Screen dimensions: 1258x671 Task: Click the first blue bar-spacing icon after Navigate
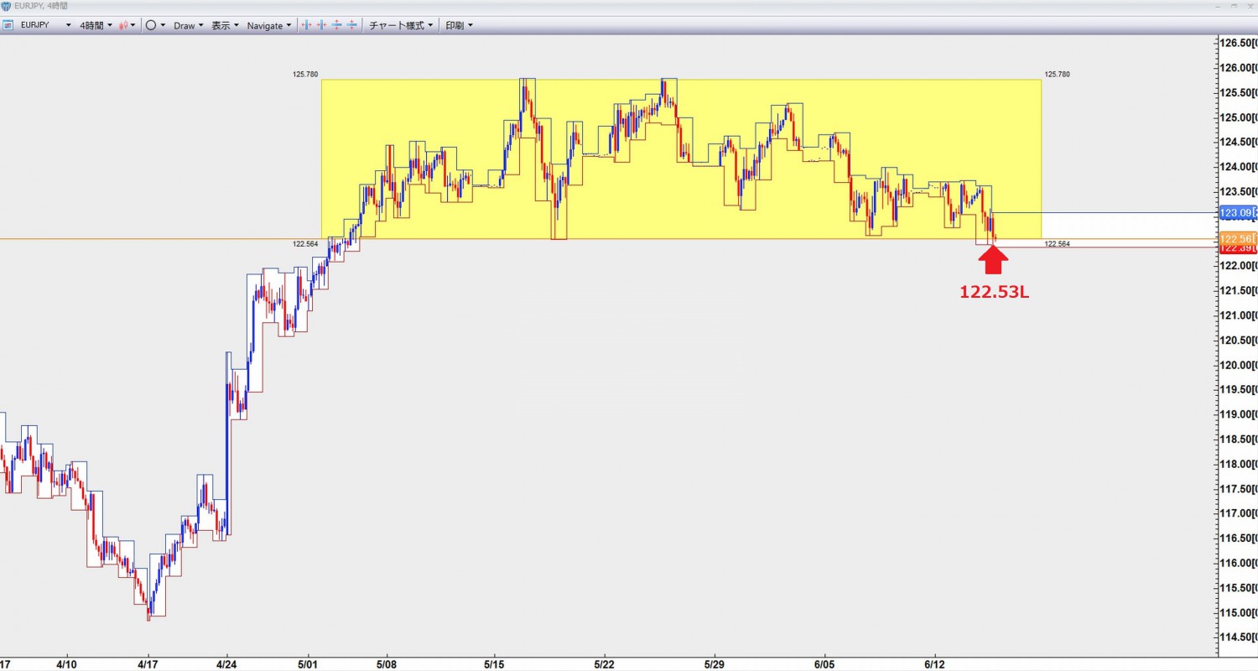coord(306,25)
